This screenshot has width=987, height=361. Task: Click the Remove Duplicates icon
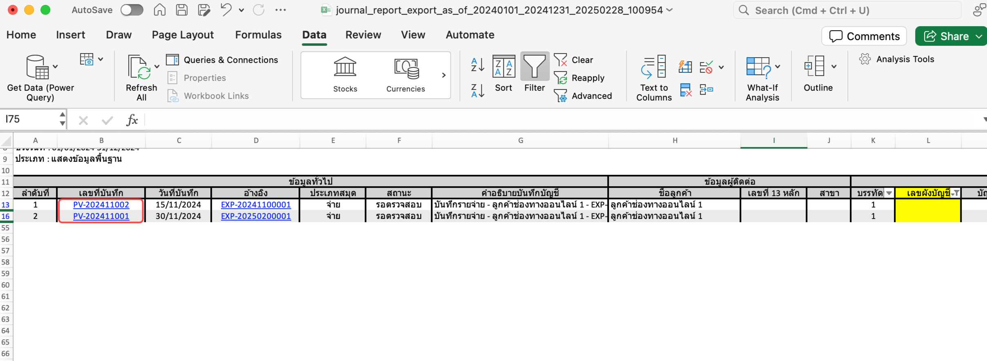tap(686, 90)
